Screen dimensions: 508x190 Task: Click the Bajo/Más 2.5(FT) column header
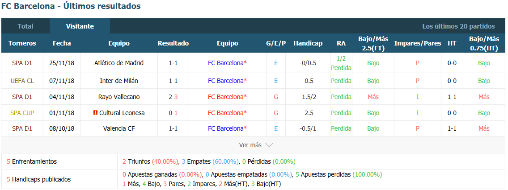tap(373, 43)
